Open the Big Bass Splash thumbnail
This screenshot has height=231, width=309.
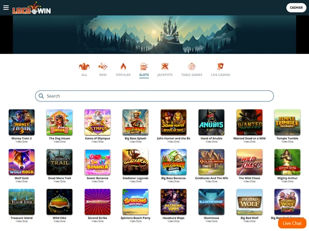pyautogui.click(x=135, y=122)
